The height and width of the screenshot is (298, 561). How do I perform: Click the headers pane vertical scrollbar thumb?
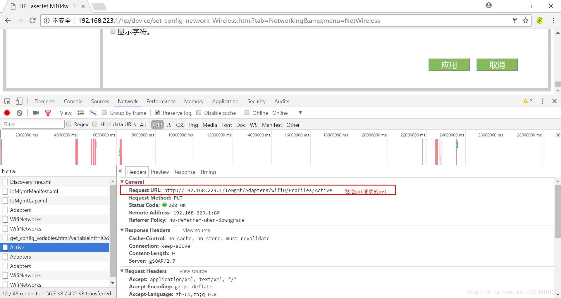557,211
